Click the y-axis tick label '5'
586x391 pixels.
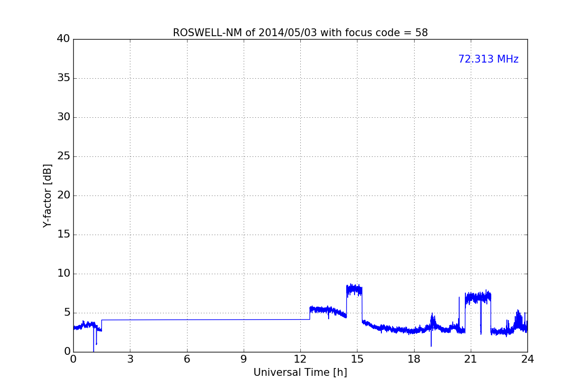click(x=67, y=313)
